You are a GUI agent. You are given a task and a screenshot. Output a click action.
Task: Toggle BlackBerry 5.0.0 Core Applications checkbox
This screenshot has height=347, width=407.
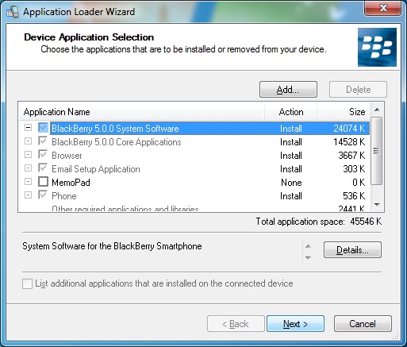point(43,141)
